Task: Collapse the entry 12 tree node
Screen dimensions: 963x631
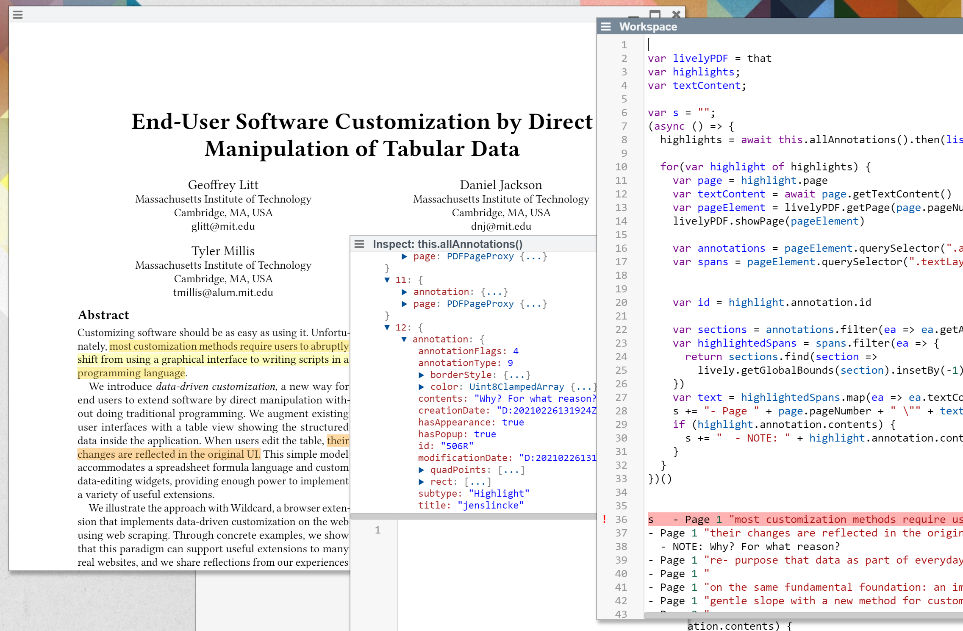Action: [387, 327]
